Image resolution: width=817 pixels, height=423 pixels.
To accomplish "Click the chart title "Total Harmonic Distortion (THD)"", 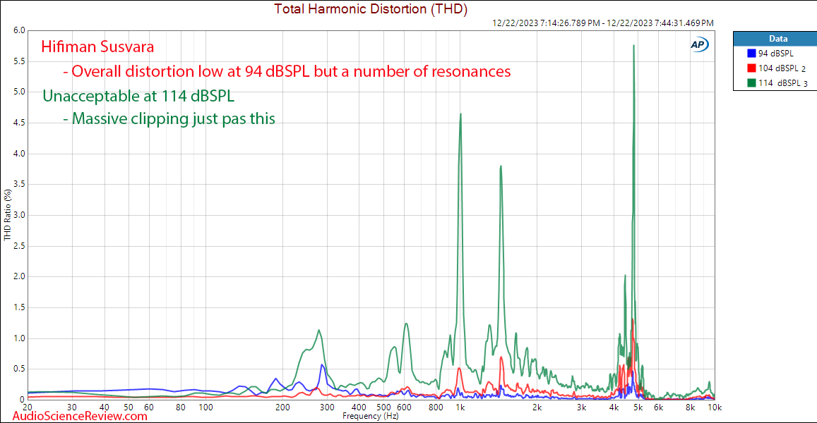I will tap(371, 9).
